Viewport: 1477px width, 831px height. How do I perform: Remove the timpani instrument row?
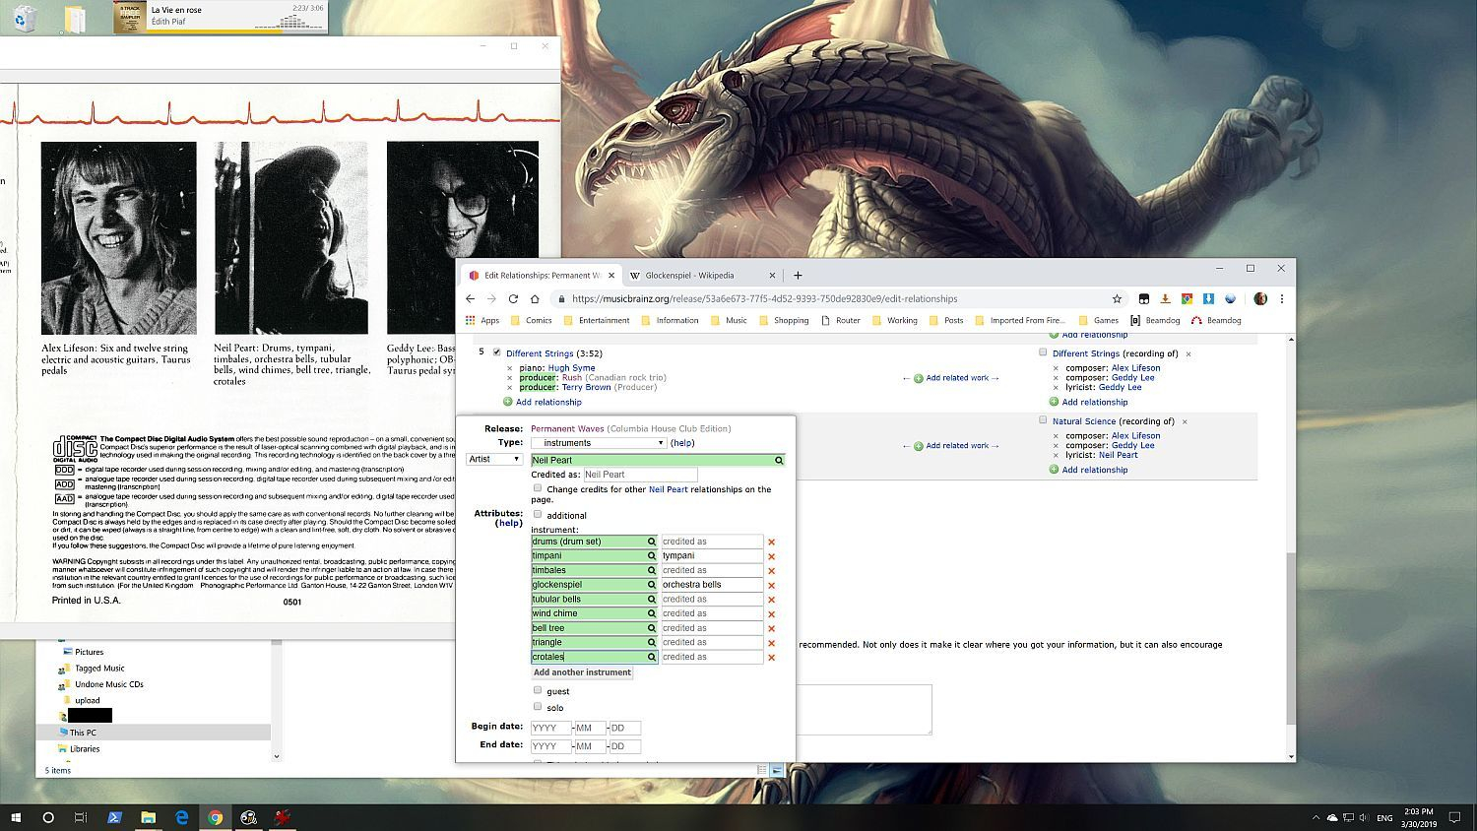[771, 556]
